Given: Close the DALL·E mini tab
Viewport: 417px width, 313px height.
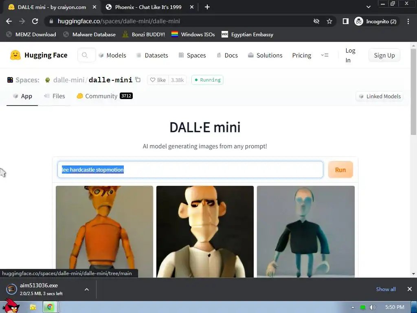Looking at the screenshot, I should tap(94, 7).
